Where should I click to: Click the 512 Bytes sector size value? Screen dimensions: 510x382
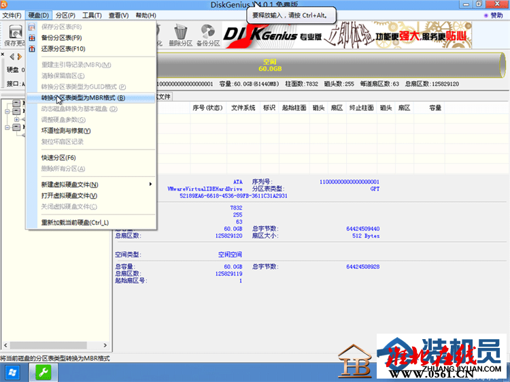tap(366, 236)
